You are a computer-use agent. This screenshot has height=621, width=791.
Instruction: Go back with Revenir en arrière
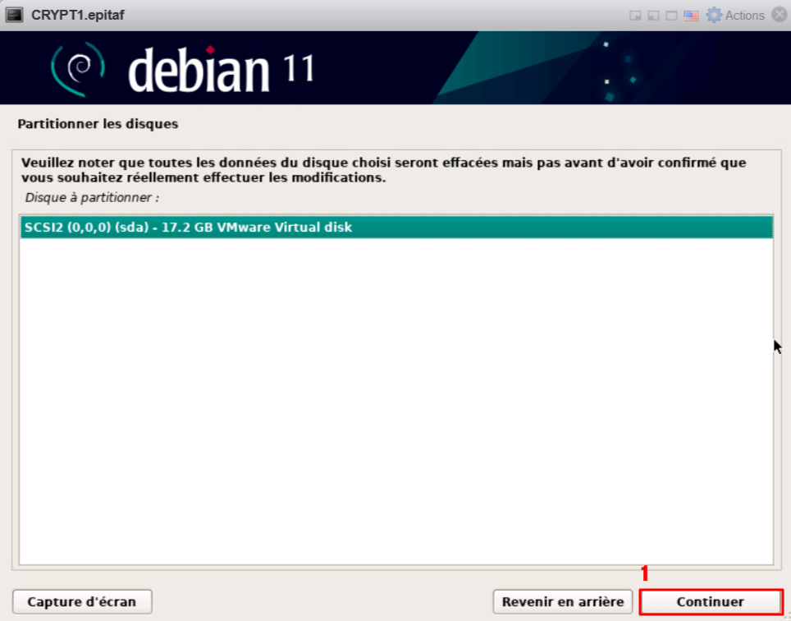coord(563,602)
